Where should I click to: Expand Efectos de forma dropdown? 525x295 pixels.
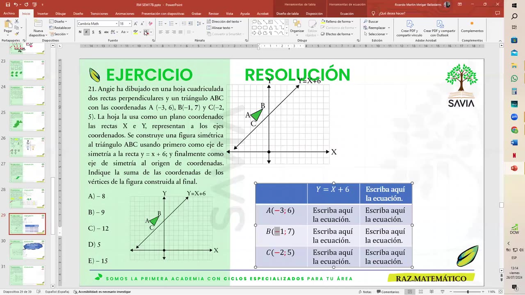pyautogui.click(x=337, y=34)
